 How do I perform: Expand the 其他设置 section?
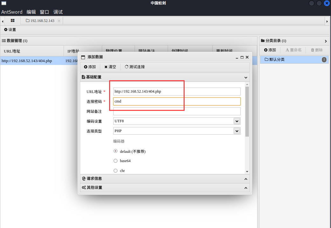tap(246, 188)
